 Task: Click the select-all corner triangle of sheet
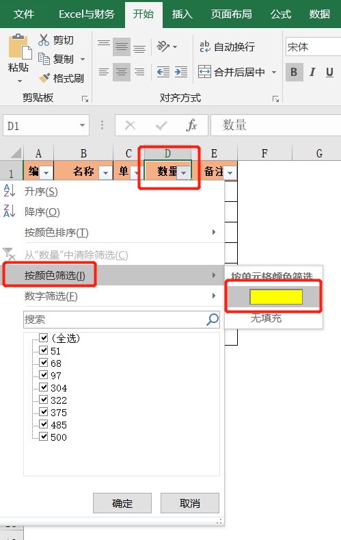coord(15,153)
